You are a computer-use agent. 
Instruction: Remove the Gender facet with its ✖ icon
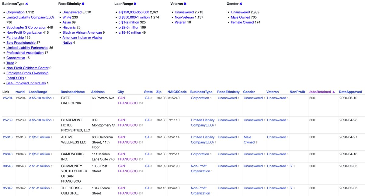tap(241, 4)
